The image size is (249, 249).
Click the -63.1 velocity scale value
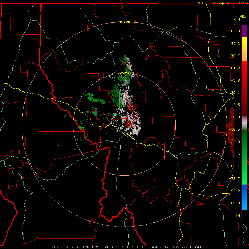tap(234, 166)
